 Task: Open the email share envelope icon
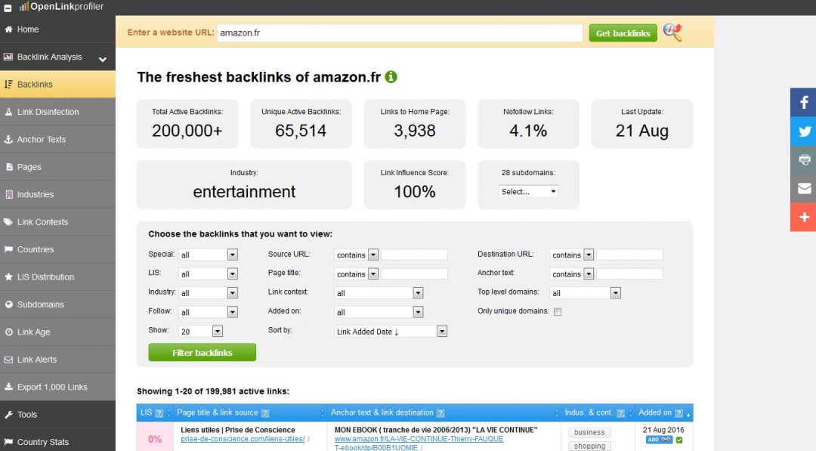pyautogui.click(x=803, y=188)
